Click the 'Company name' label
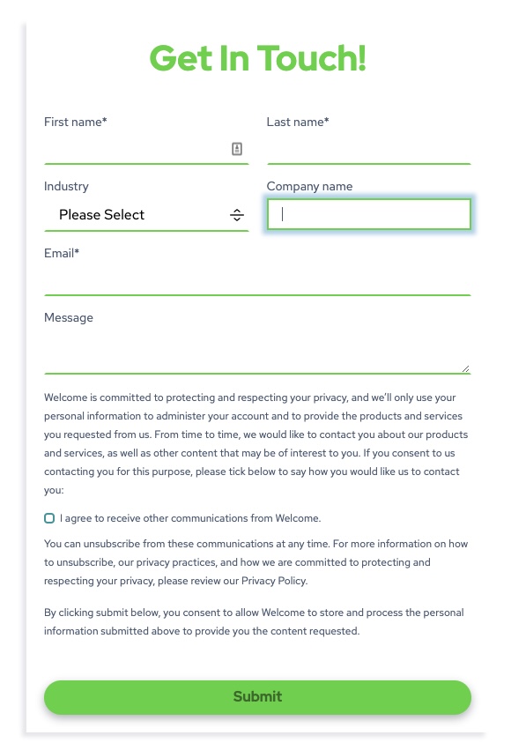Screen dimensions: 526x750 tap(309, 187)
